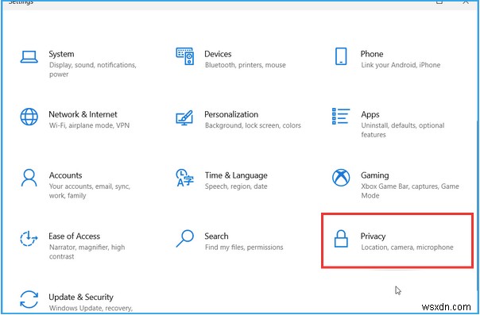Open the Gaming Xbox icon

[341, 178]
